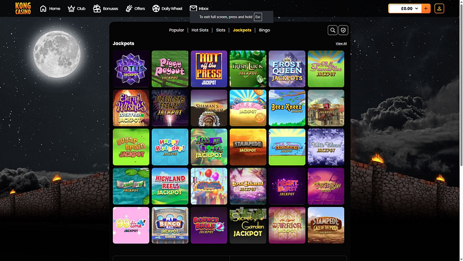The image size is (463, 261).
Task: Open the Lotus Jackpot game
Action: [x=131, y=69]
